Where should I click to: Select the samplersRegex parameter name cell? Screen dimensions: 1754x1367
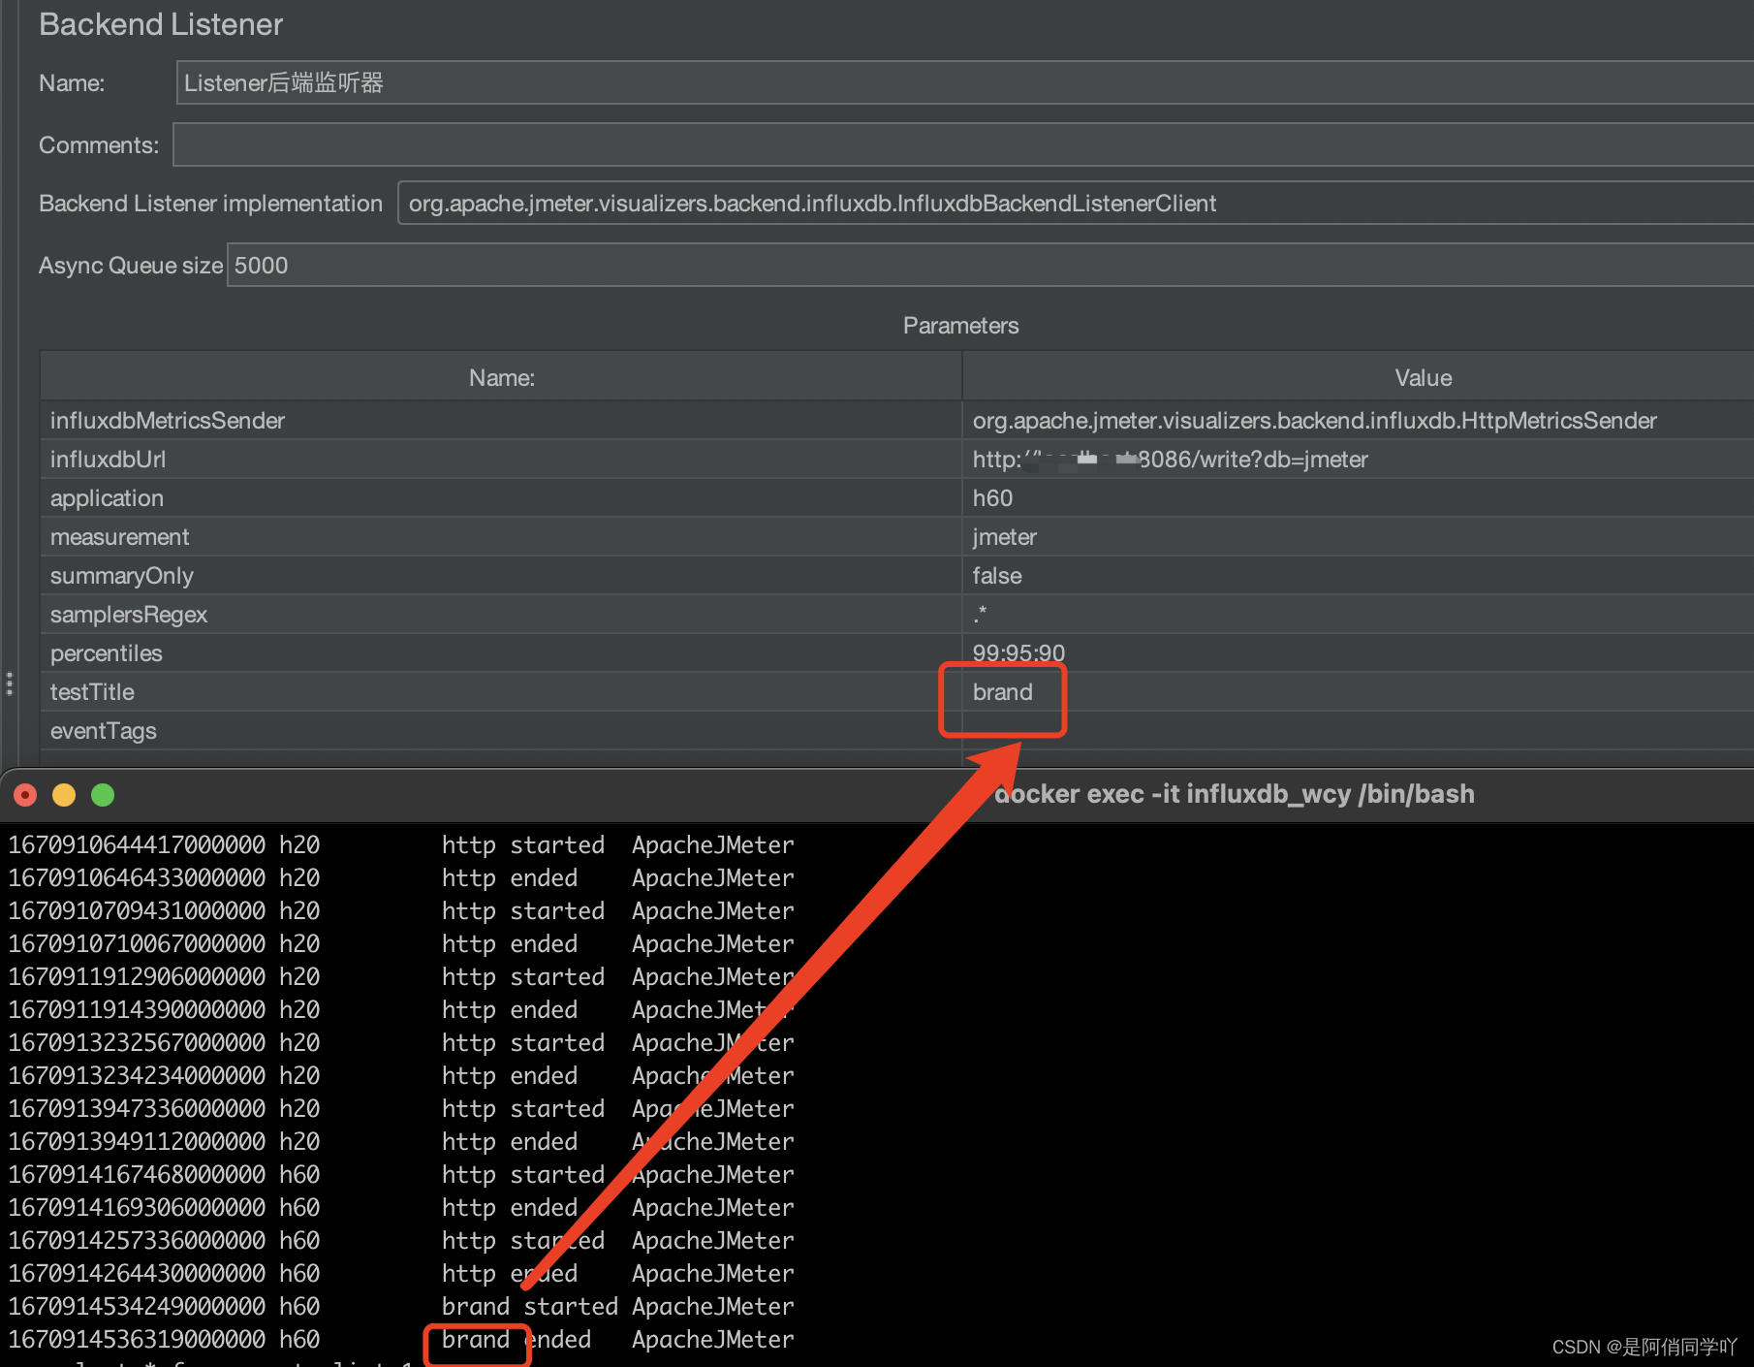(501, 614)
